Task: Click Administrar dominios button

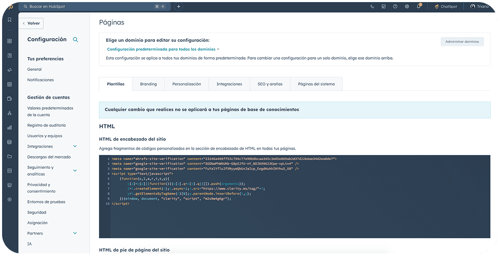Action: point(462,42)
